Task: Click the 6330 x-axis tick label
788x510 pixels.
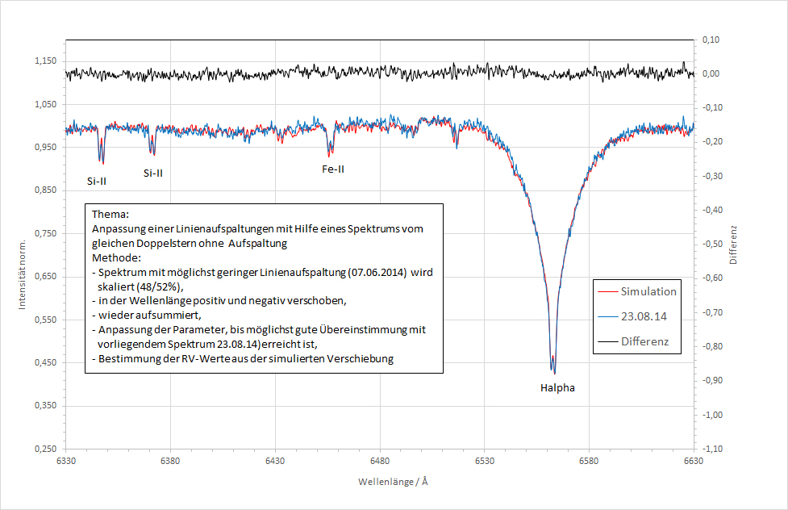Action: coord(66,460)
